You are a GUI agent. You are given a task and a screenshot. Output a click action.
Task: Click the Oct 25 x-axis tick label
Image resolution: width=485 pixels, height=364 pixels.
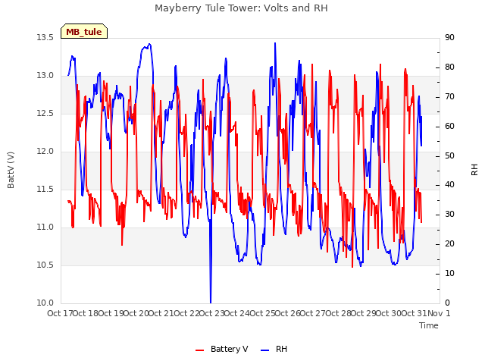[x=262, y=313]
